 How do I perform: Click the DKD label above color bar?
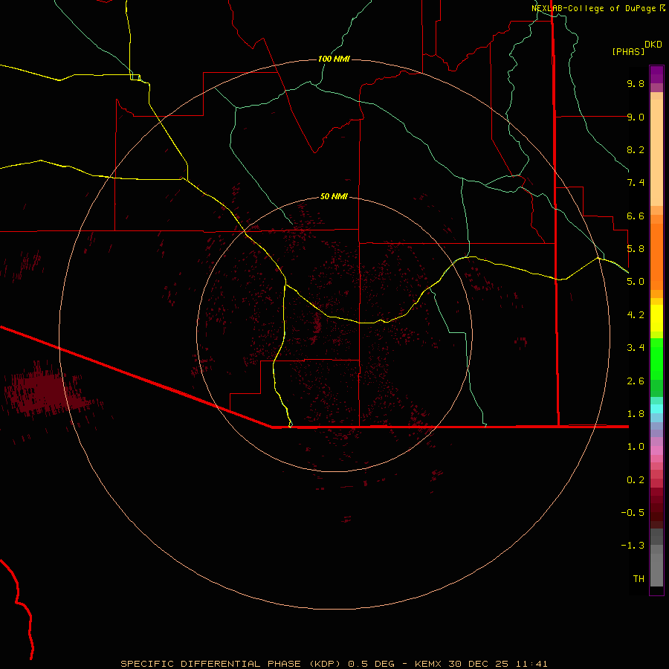click(x=653, y=45)
